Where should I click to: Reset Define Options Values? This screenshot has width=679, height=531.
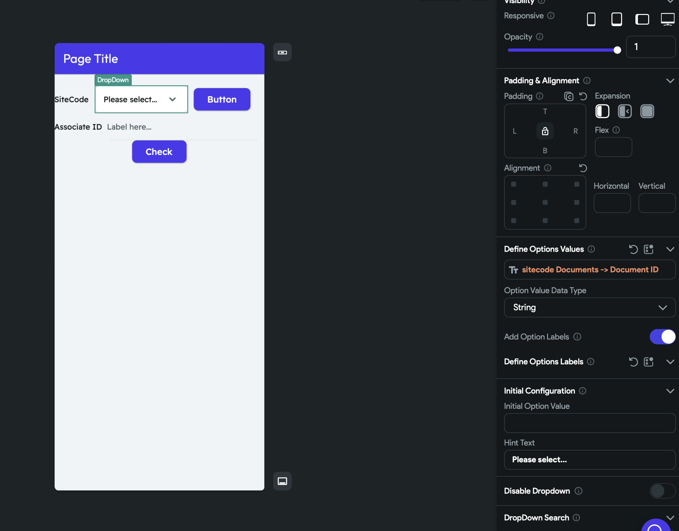click(633, 249)
